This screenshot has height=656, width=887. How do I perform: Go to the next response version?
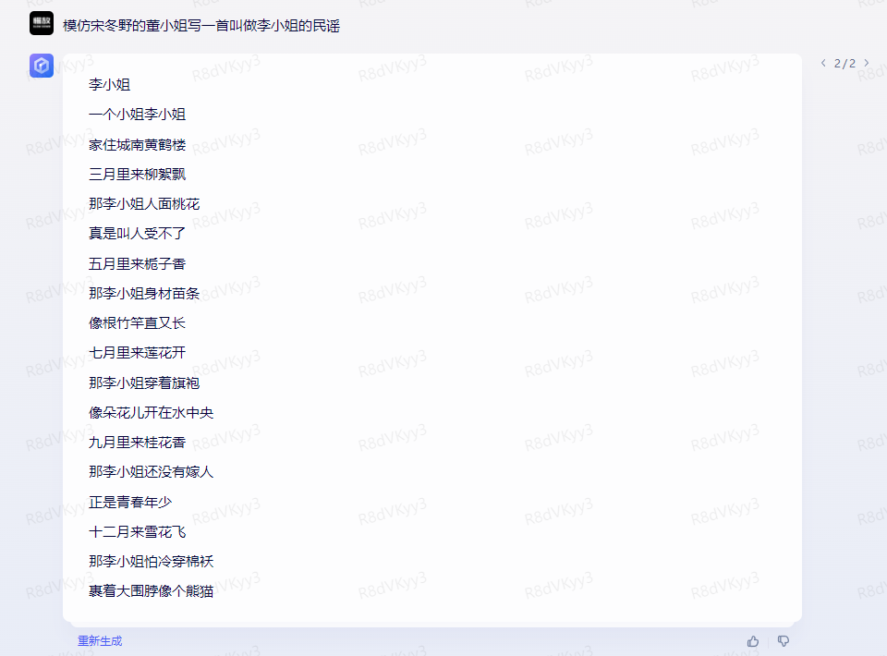tap(866, 63)
